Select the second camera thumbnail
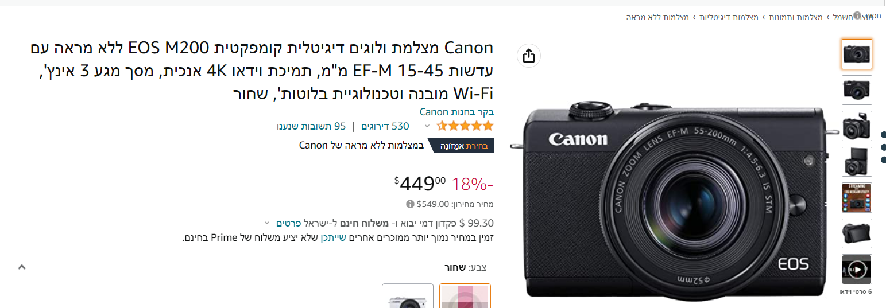The height and width of the screenshot is (308, 886). point(857,90)
